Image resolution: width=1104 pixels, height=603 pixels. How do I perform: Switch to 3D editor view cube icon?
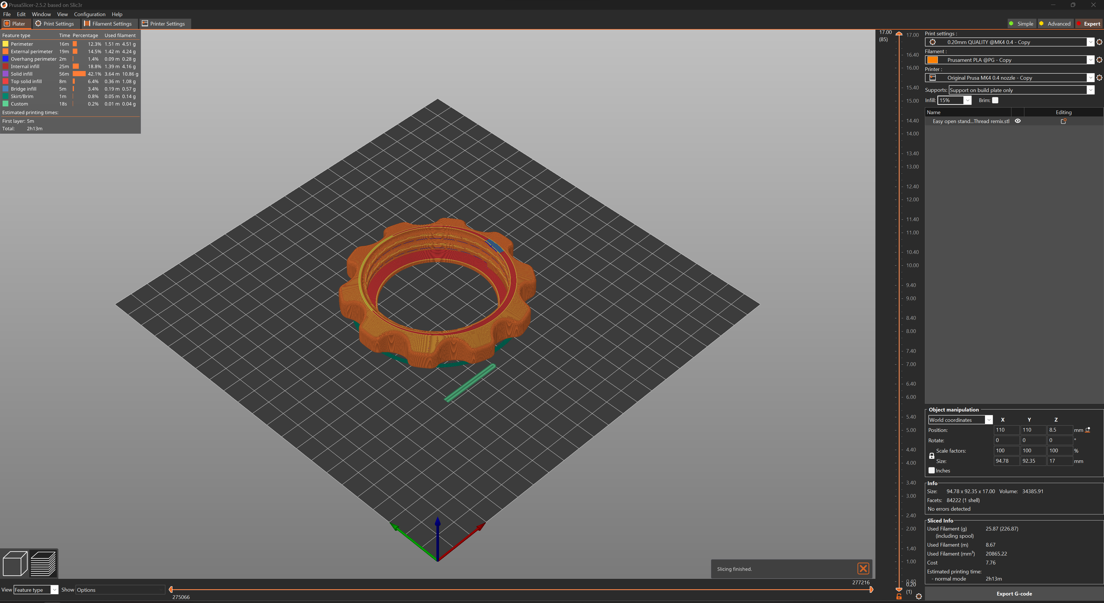pyautogui.click(x=15, y=563)
